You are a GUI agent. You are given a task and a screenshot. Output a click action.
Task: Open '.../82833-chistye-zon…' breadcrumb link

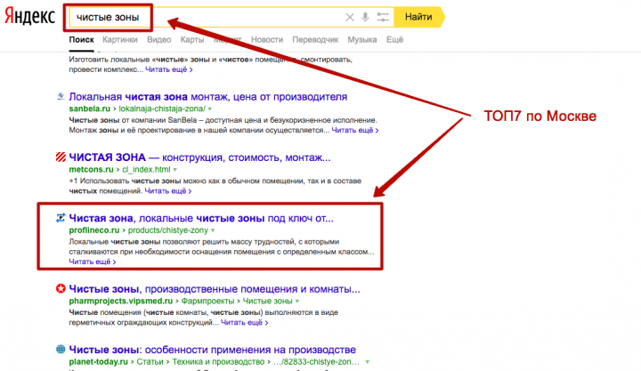tap(317, 362)
